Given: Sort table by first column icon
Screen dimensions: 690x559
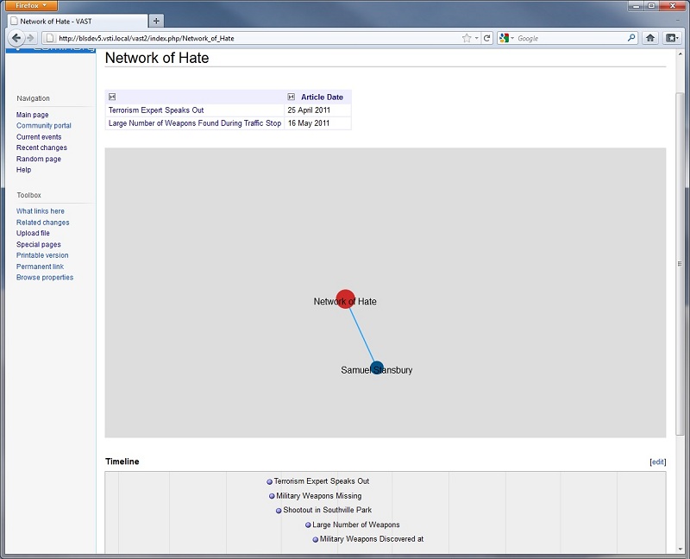Looking at the screenshot, I should coord(112,97).
